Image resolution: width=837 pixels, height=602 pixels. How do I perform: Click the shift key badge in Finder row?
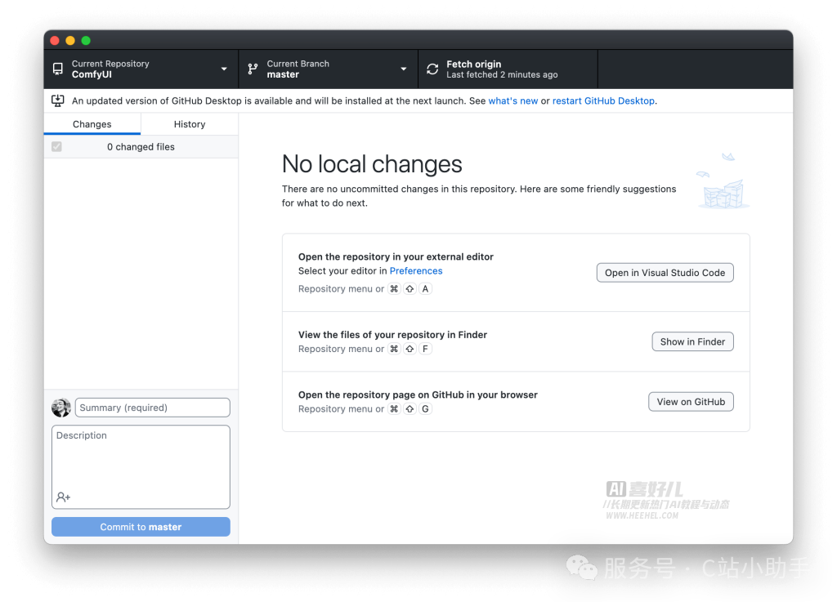[x=410, y=349]
